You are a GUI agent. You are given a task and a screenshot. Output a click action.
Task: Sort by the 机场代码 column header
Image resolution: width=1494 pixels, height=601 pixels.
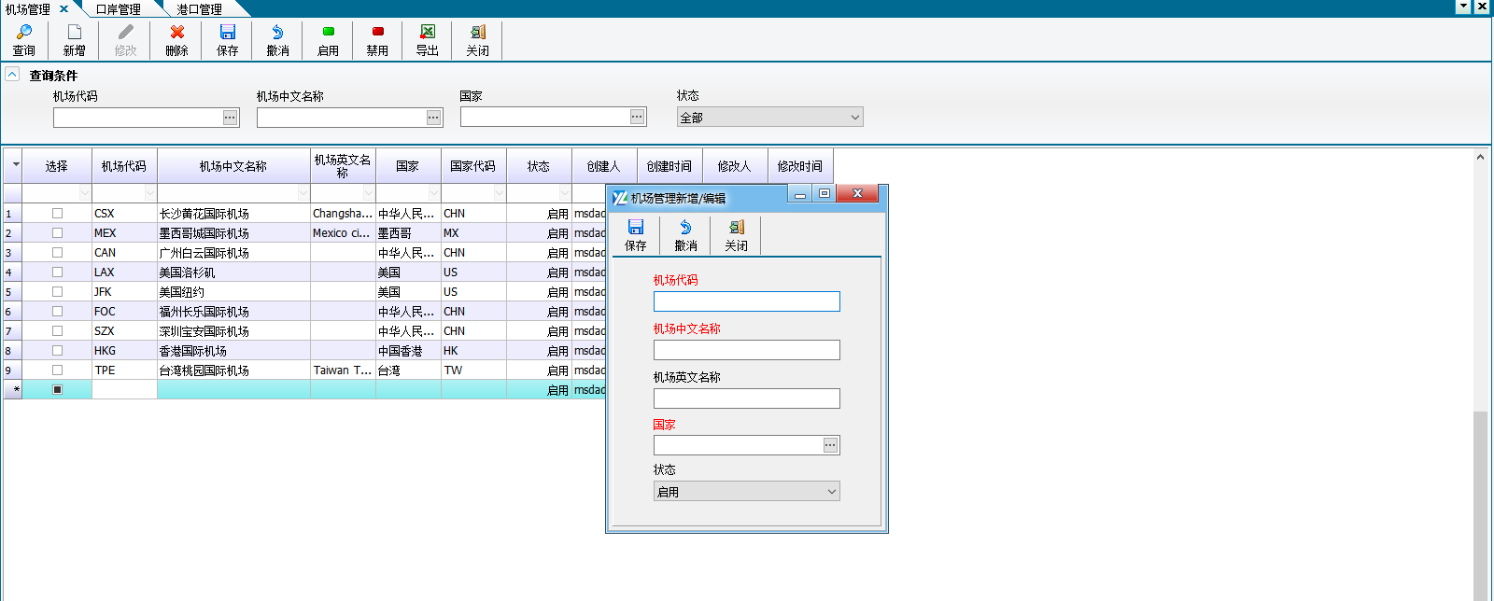124,166
